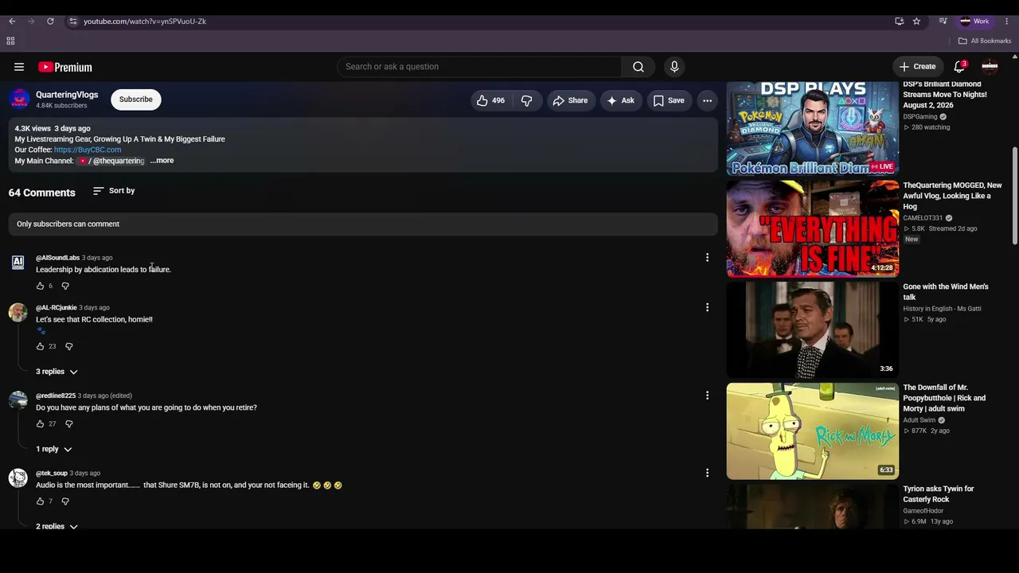This screenshot has height=573, width=1019.
Task: Like the comment by @AISoundLabs
Action: [x=40, y=286]
